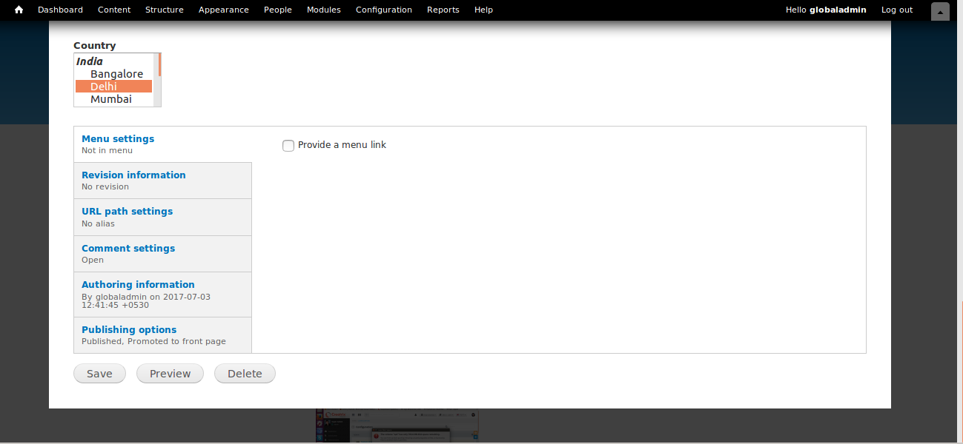Click the home icon in the admin toolbar
Screen dimensions: 963x444
(18, 10)
